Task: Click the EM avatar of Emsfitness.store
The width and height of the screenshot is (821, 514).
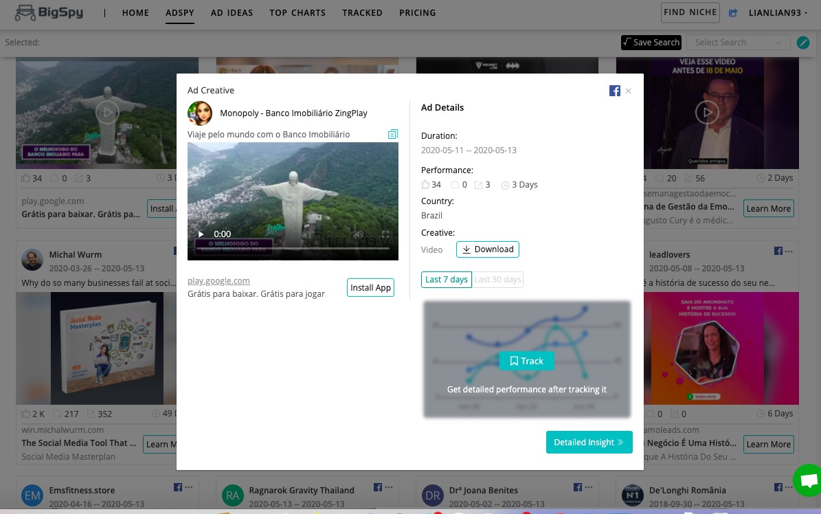Action: click(32, 495)
